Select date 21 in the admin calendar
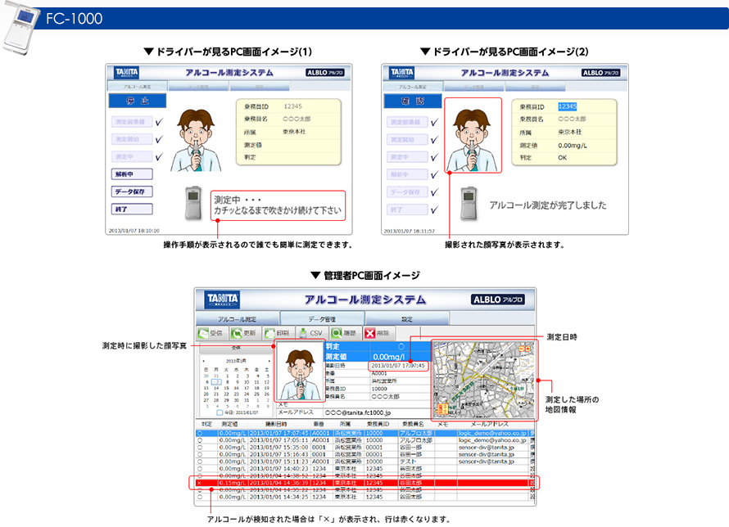729x527 pixels. coord(216,394)
